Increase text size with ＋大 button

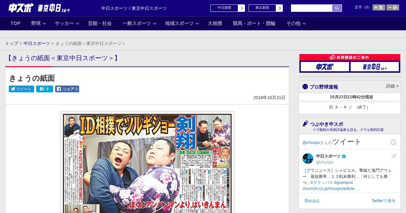click(x=379, y=7)
